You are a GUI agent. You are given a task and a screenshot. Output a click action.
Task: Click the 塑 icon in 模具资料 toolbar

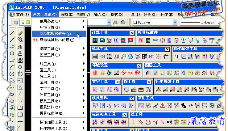click(x=95, y=106)
